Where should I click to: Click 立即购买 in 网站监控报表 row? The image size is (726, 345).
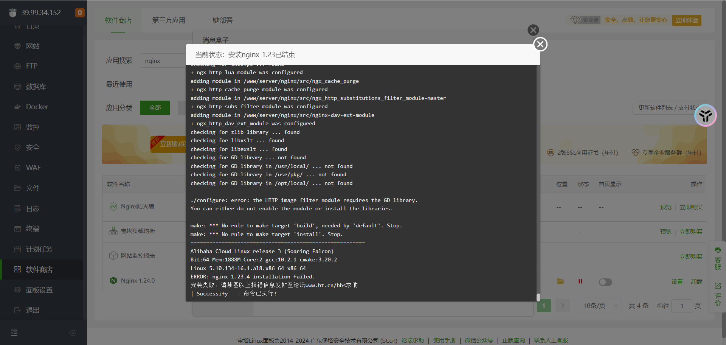coord(691,257)
